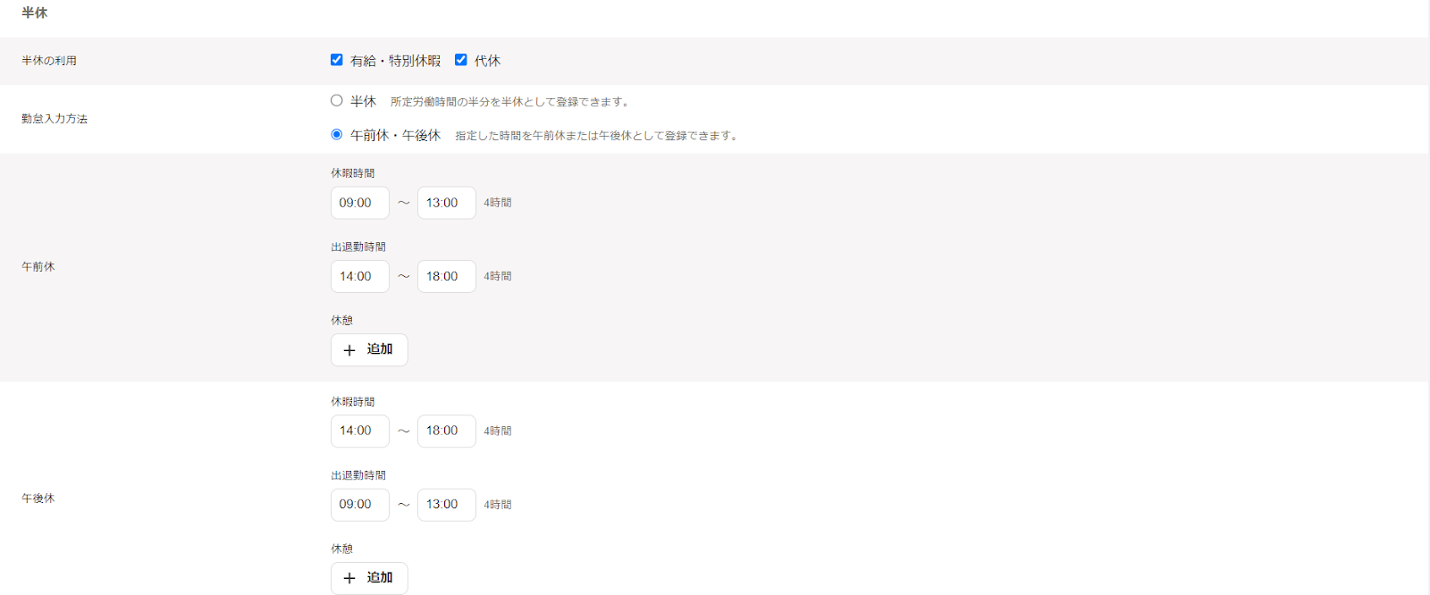This screenshot has width=1430, height=595.
Task: Click 4時間 beside 午後休 休暇時間
Action: (x=498, y=431)
